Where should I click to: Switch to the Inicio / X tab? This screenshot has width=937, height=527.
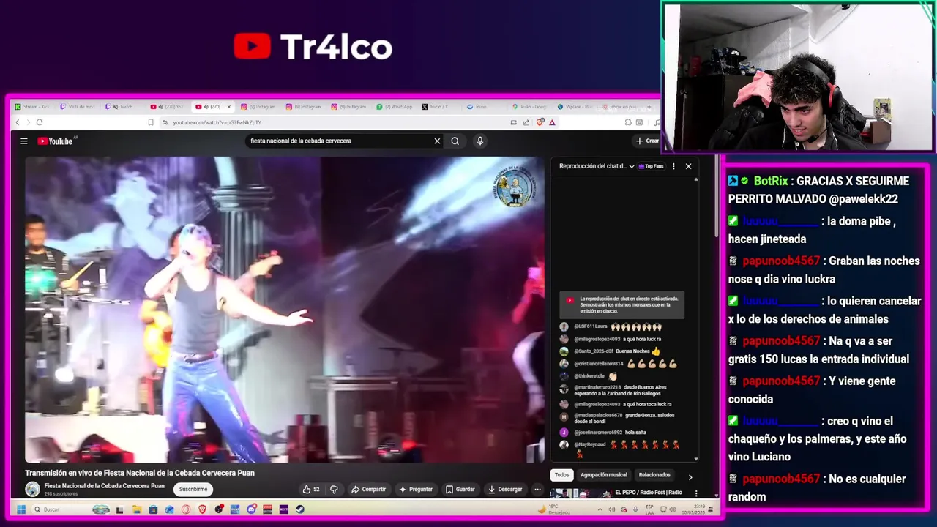point(438,107)
